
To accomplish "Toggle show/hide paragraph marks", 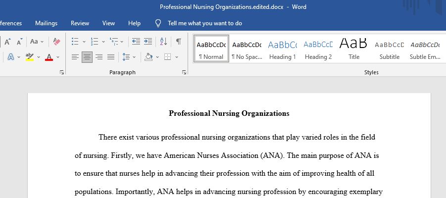I will (x=178, y=42).
